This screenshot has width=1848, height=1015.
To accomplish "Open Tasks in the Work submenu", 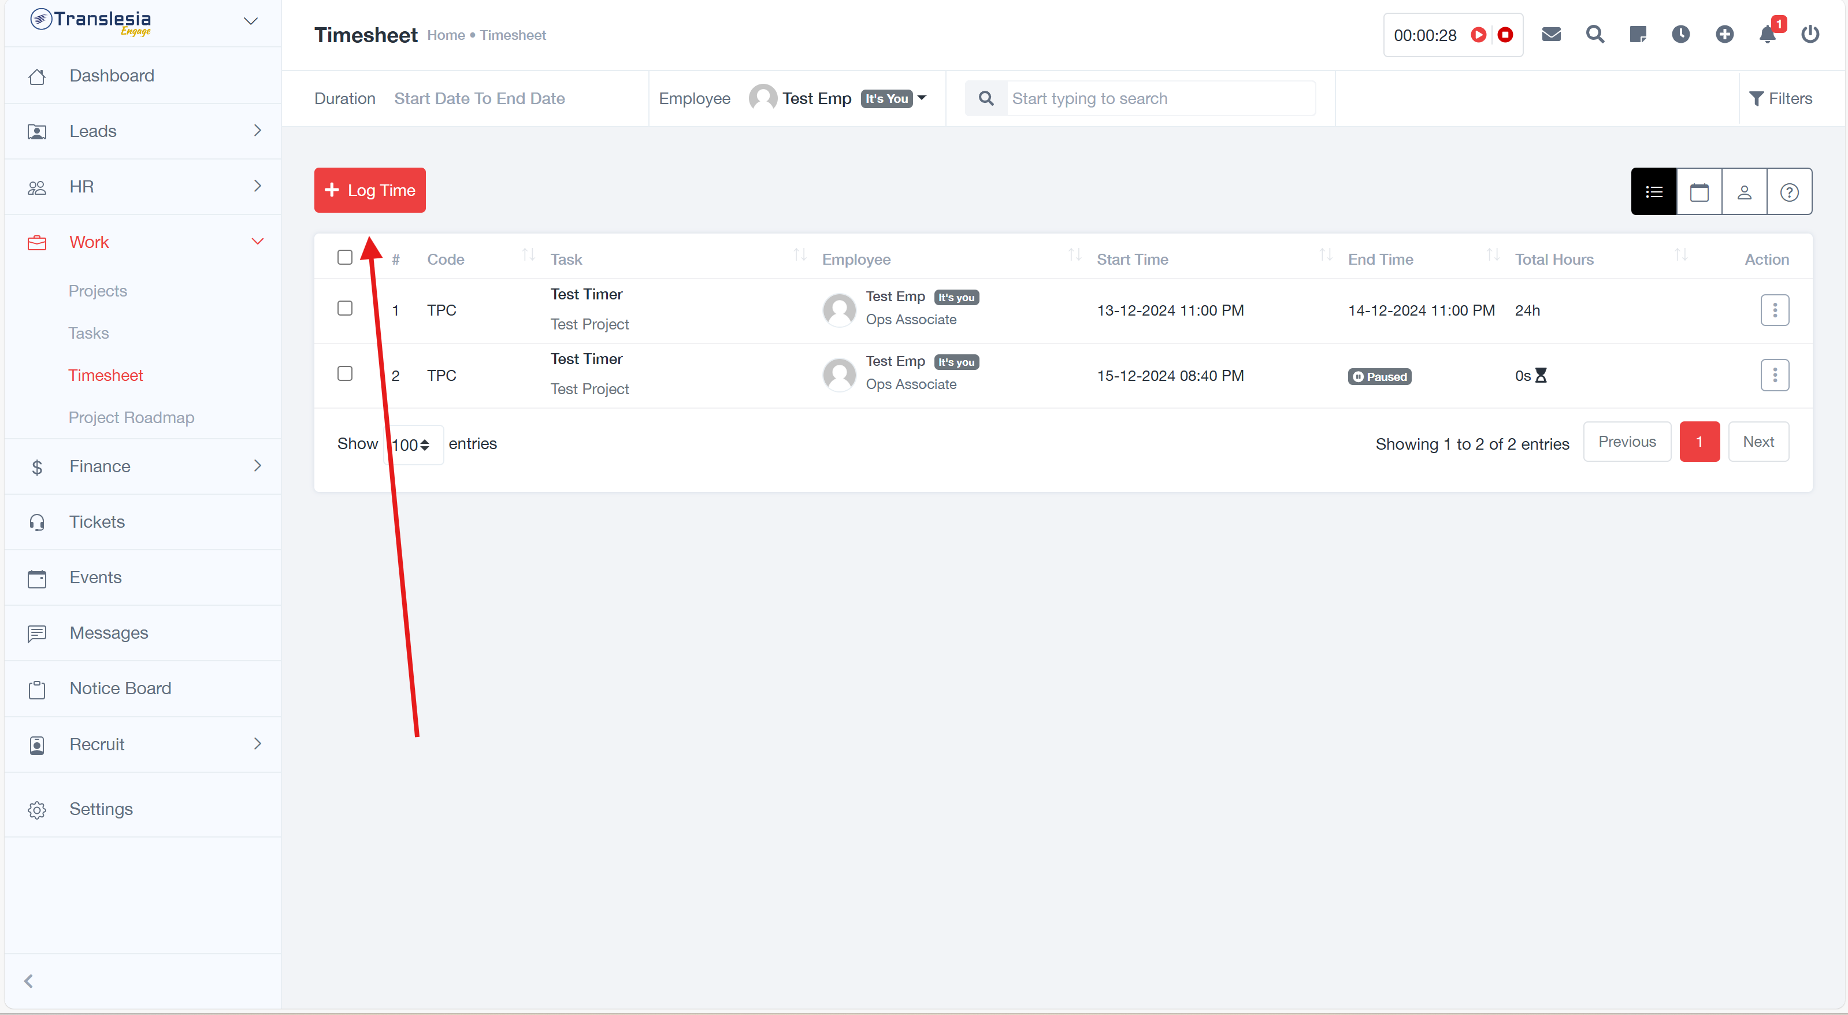I will (x=89, y=333).
